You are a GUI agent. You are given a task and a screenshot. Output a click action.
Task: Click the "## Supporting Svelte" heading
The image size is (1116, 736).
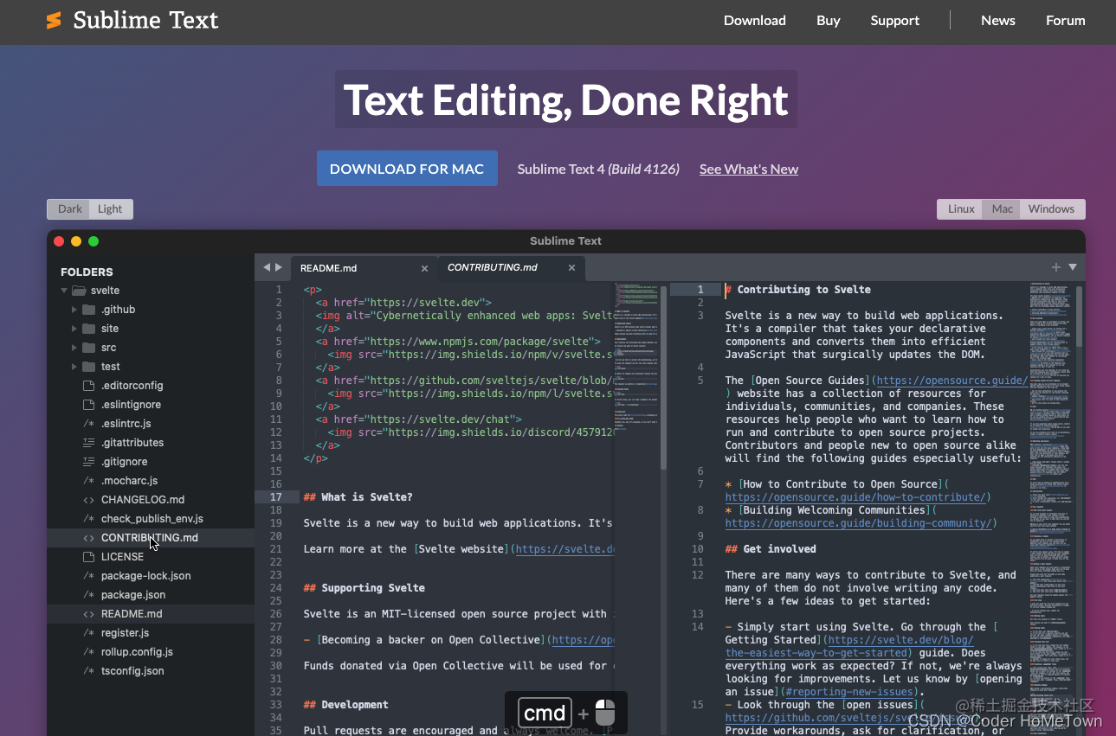coord(364,588)
